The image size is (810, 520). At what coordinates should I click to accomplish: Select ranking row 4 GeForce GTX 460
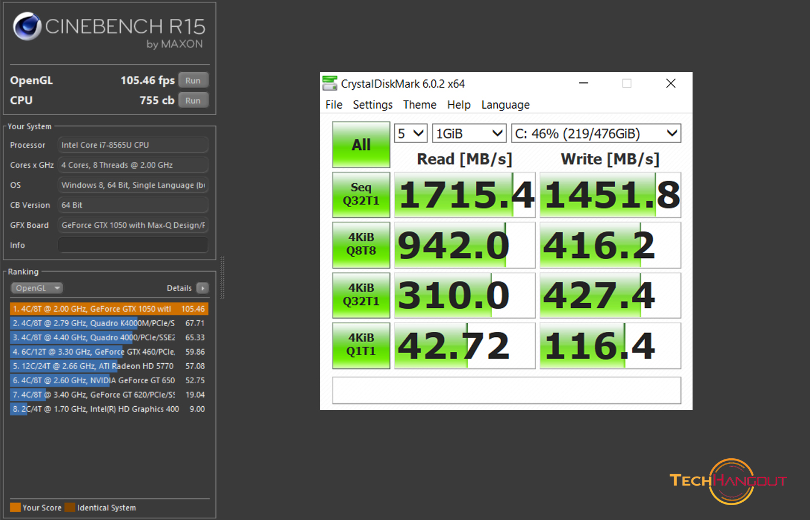[109, 352]
